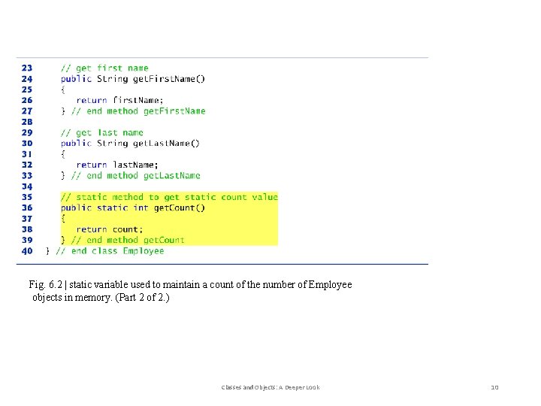Image resolution: width=541 pixels, height=406 pixels.
Task: Click '// end method getFirstName' comment
Action: (x=138, y=111)
